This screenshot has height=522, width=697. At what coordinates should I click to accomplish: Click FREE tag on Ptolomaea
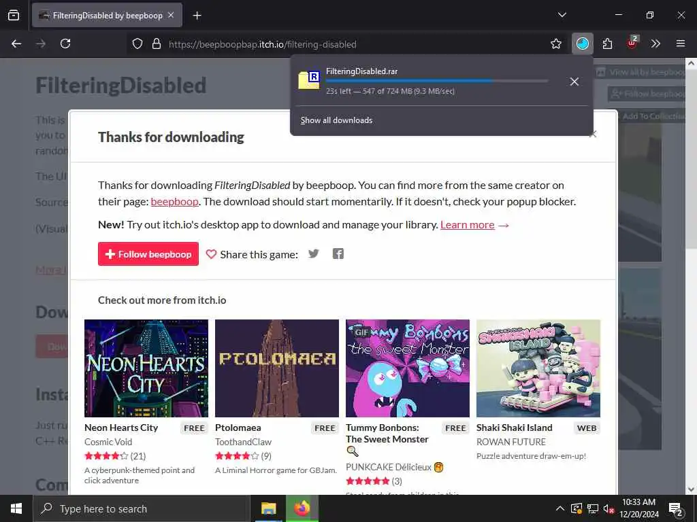325,428
